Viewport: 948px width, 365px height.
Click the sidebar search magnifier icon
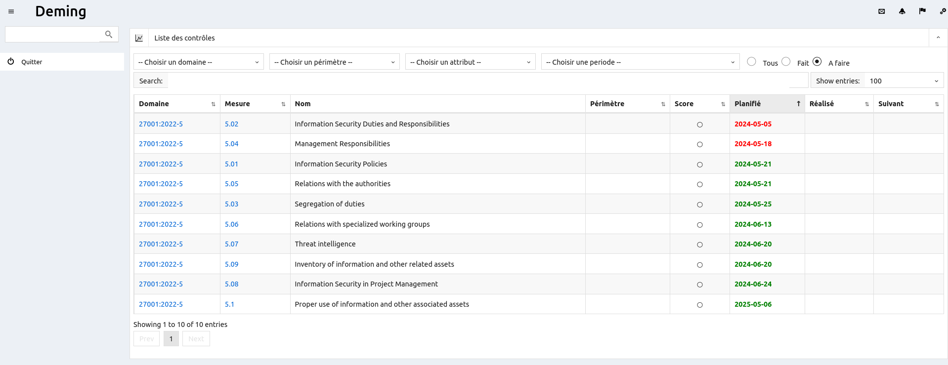coord(109,34)
